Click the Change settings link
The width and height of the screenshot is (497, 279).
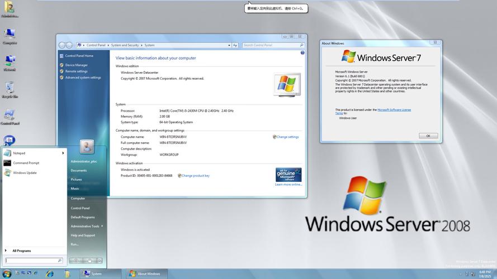[287, 137]
